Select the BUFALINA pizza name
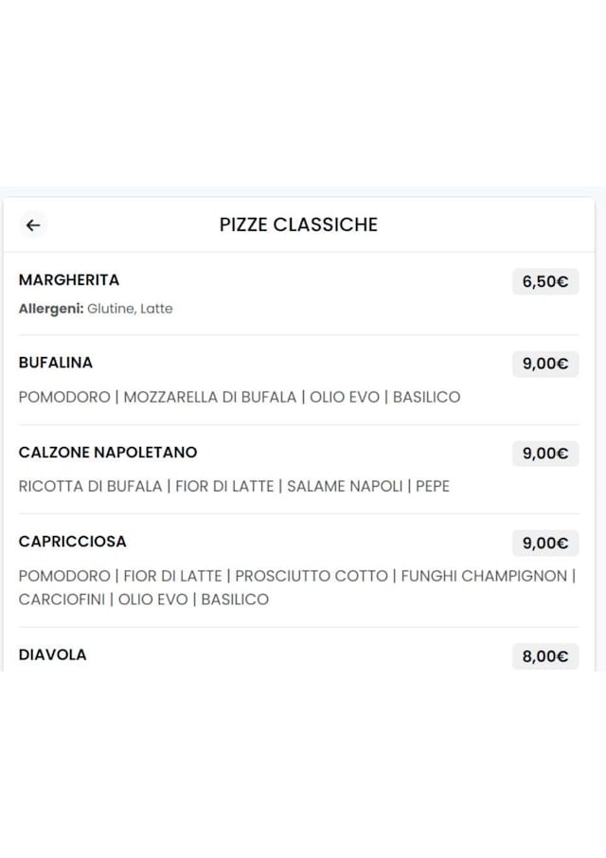The height and width of the screenshot is (858, 606). tap(56, 363)
